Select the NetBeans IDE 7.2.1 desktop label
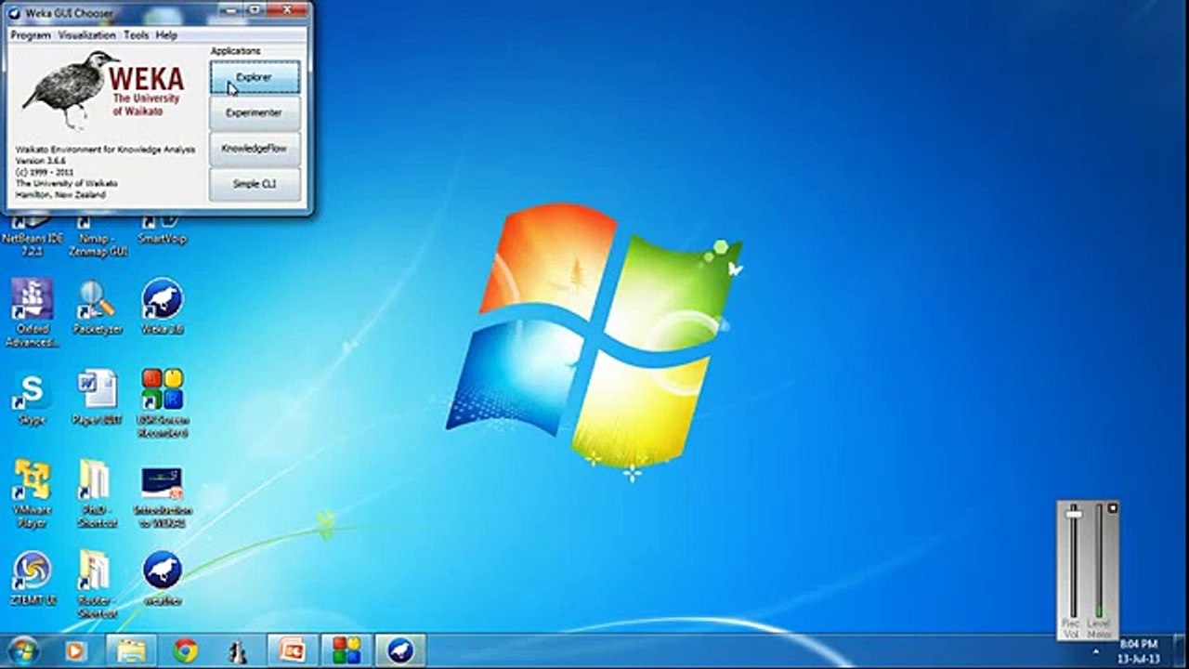The image size is (1189, 669). pyautogui.click(x=33, y=245)
